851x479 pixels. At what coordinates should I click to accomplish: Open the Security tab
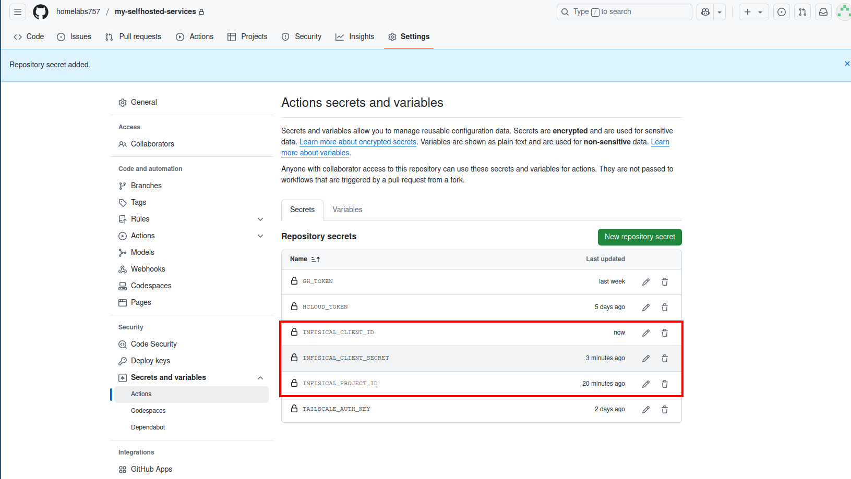click(x=302, y=36)
